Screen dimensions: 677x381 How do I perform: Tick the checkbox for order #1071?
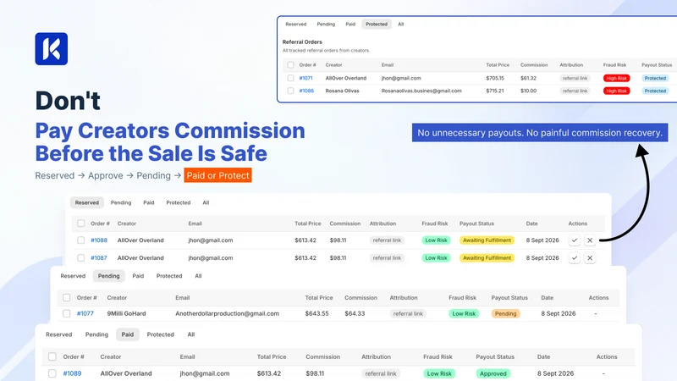click(290, 78)
